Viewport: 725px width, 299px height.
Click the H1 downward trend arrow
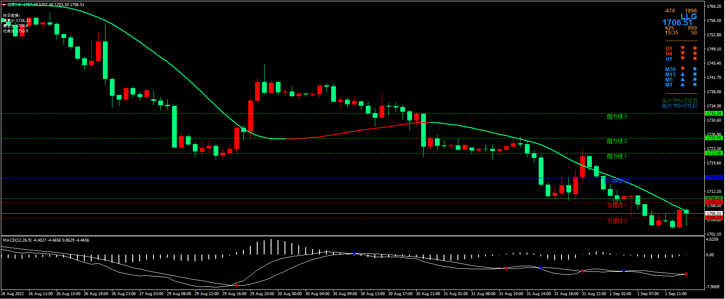pos(683,59)
